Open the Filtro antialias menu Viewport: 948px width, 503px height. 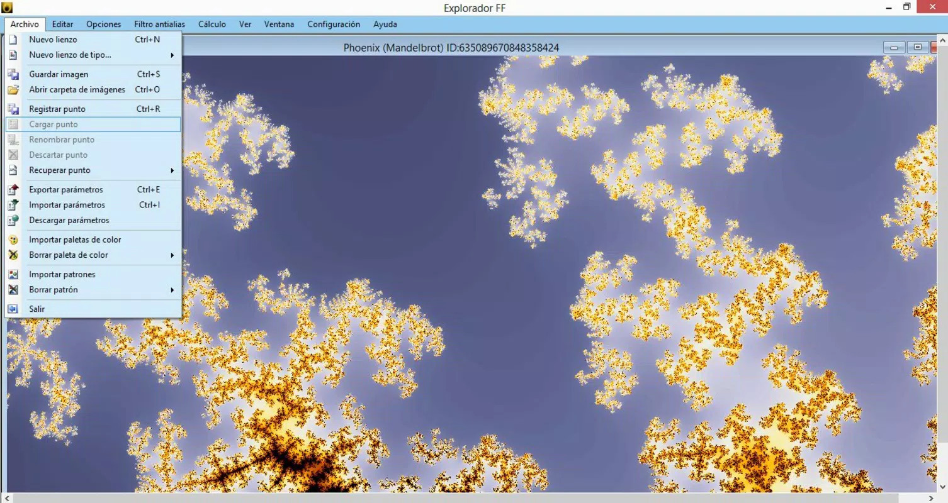(159, 24)
